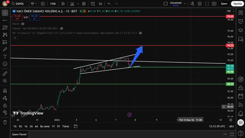The height and width of the screenshot is (138, 245).
Task: Open the notifications bell panel
Action: click(x=241, y=113)
